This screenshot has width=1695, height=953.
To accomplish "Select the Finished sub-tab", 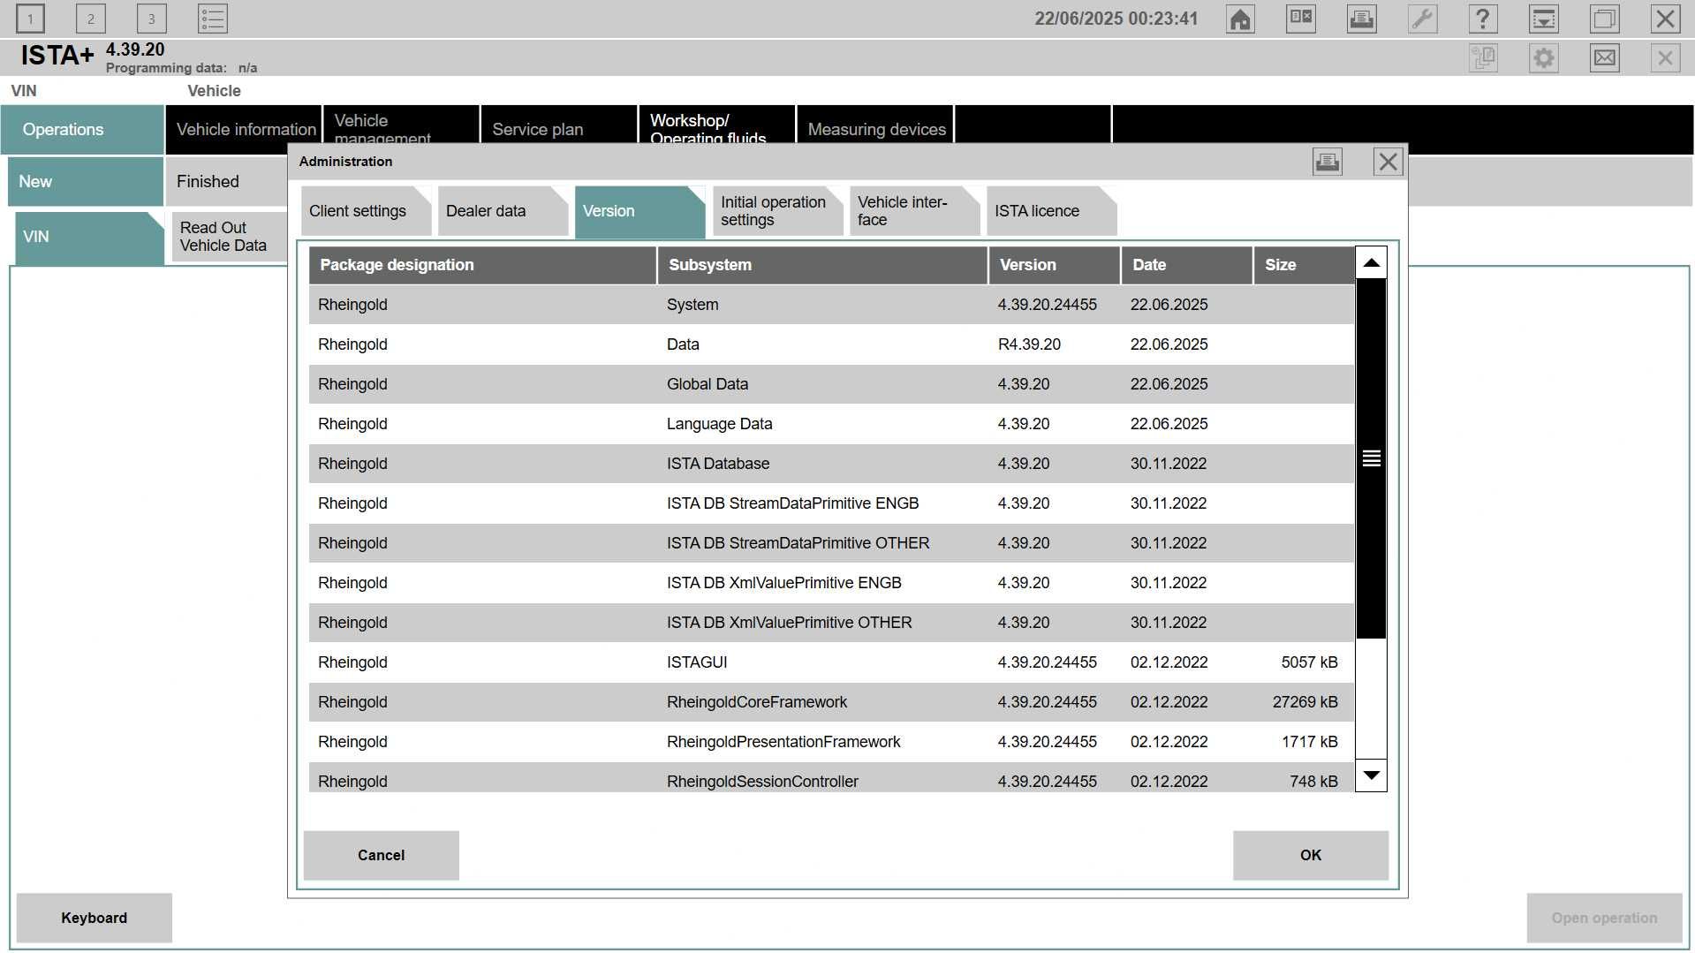I will coord(227,182).
